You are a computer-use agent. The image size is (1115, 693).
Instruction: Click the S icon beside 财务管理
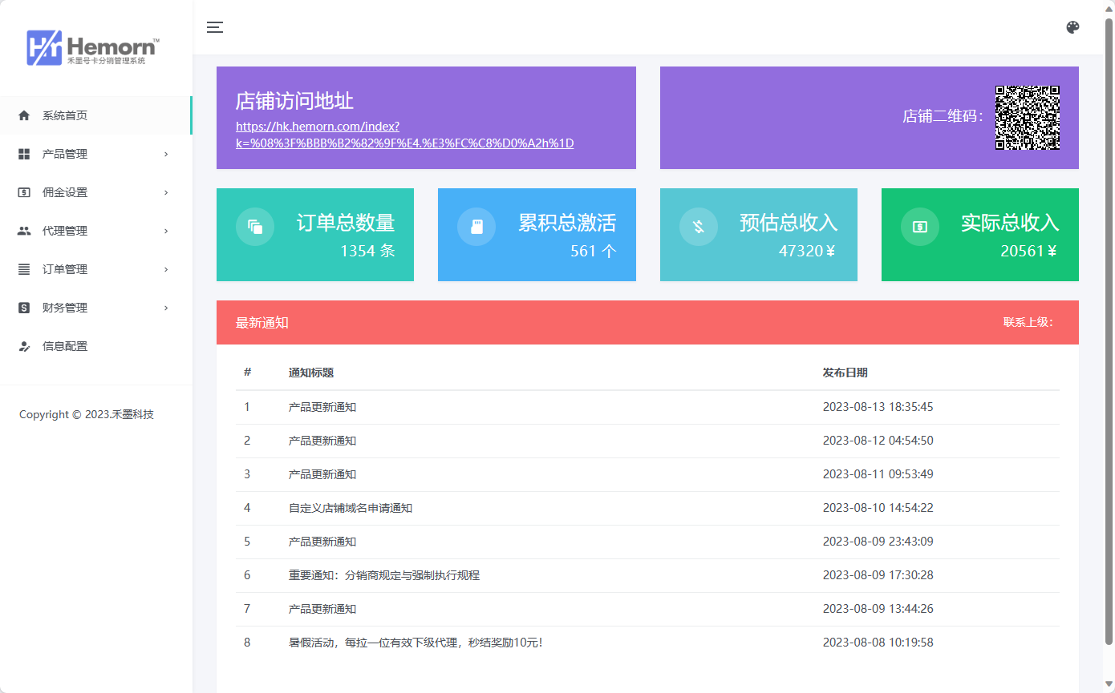[24, 308]
